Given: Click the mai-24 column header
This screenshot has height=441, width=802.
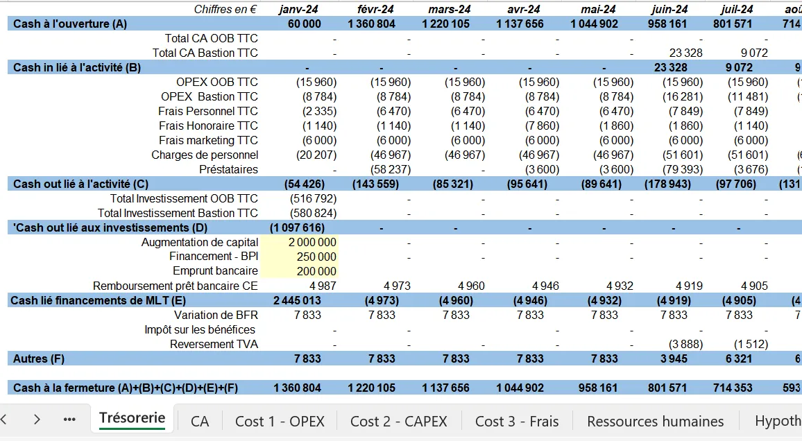Looking at the screenshot, I should 598,9.
